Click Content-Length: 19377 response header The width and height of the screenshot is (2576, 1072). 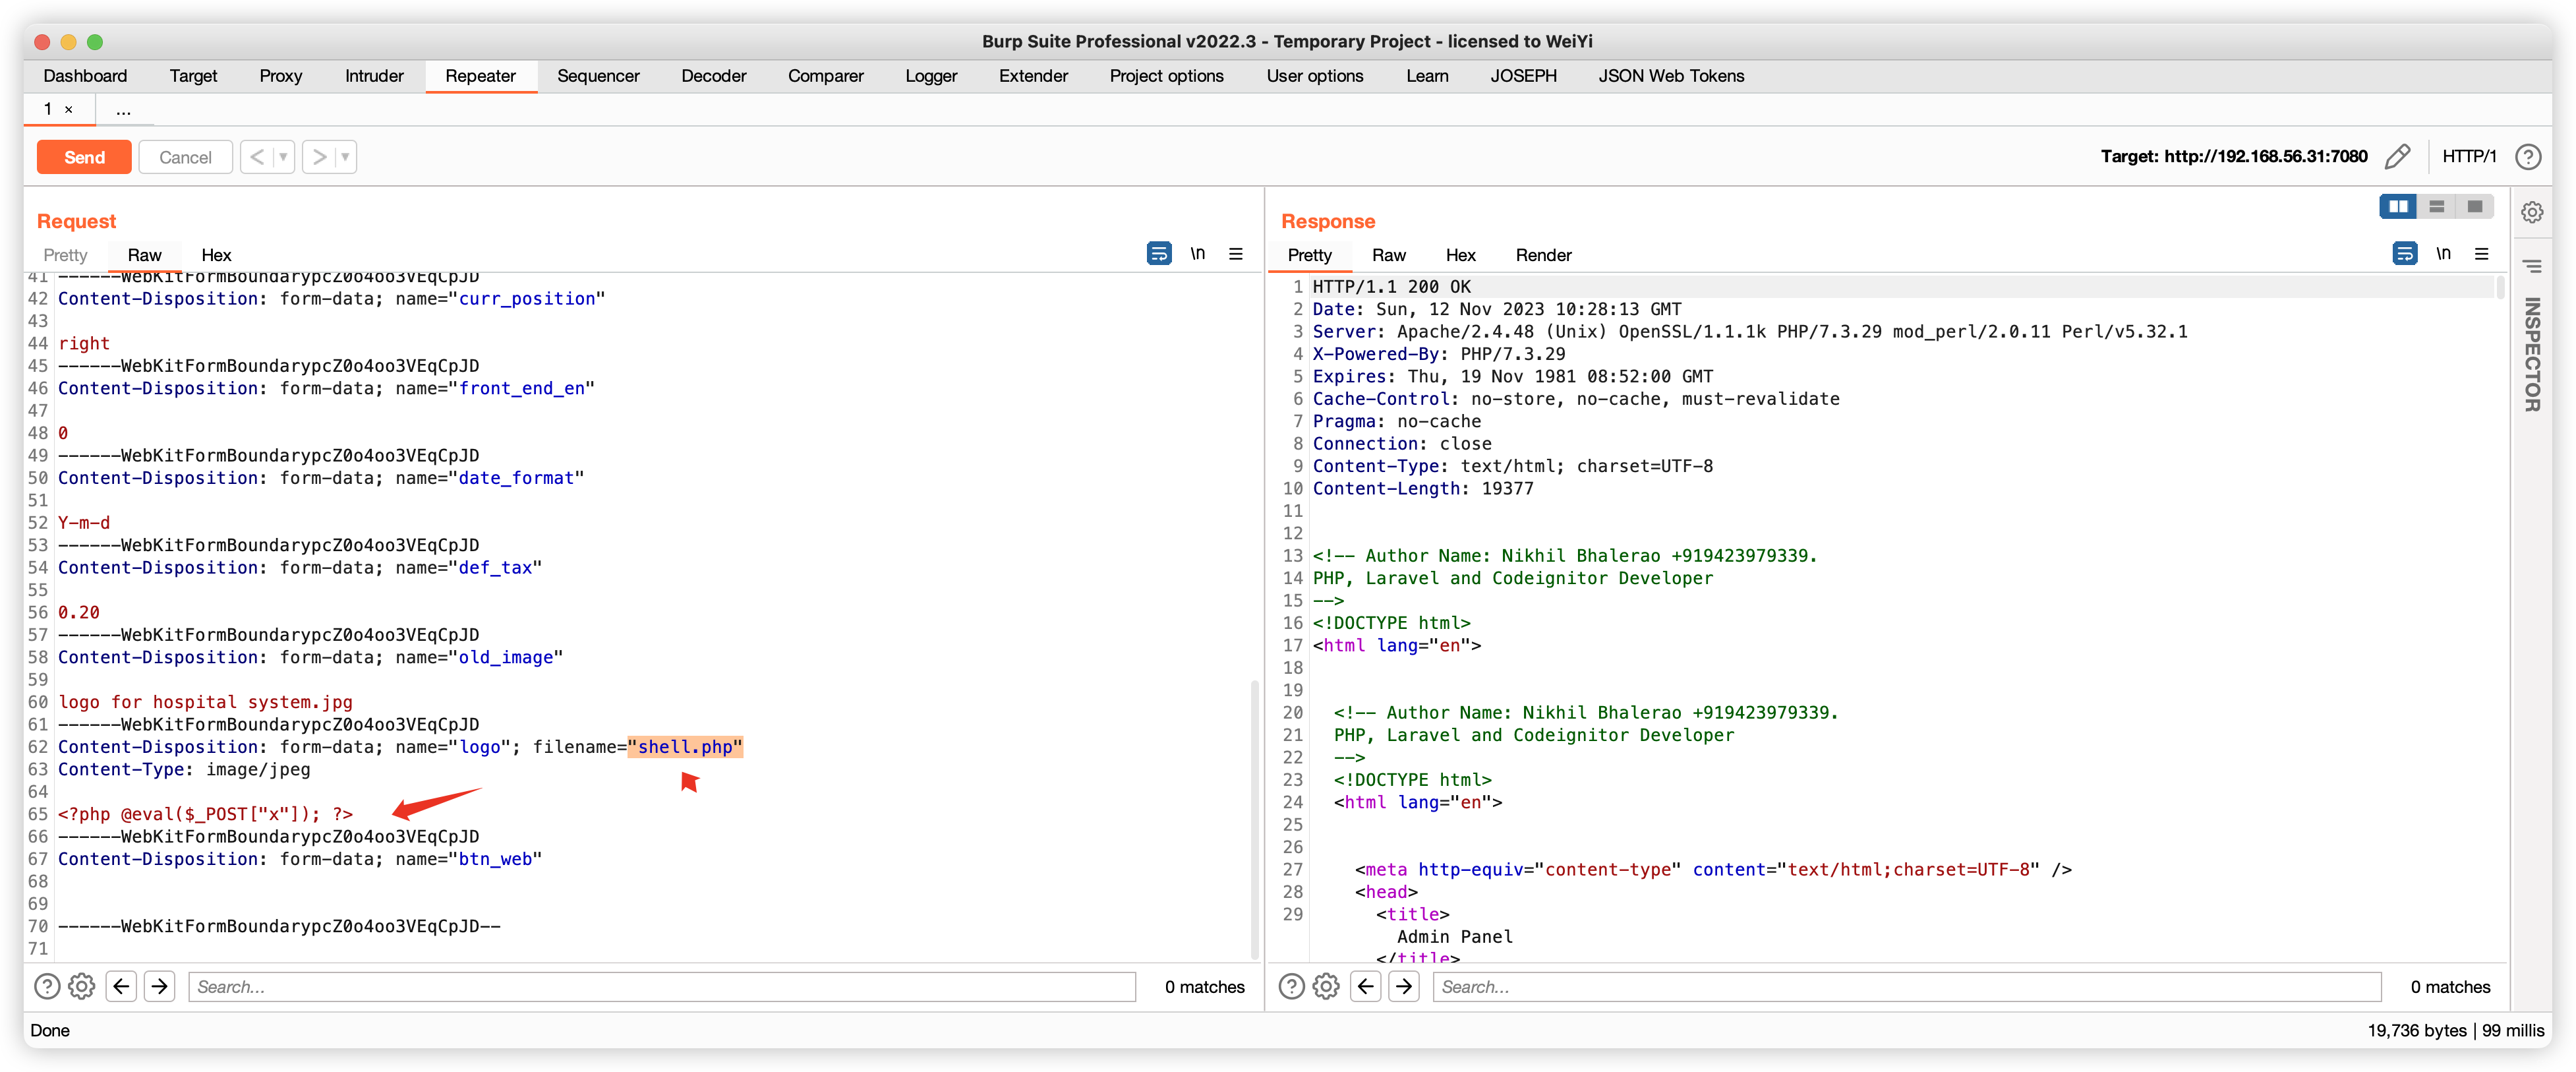[x=1422, y=489]
